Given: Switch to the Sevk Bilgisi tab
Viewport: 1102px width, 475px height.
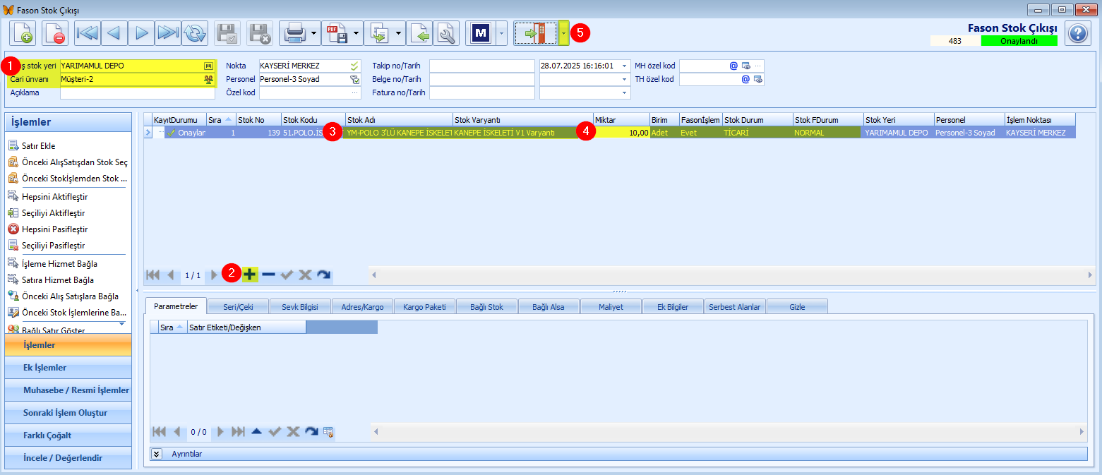Looking at the screenshot, I should (x=301, y=307).
